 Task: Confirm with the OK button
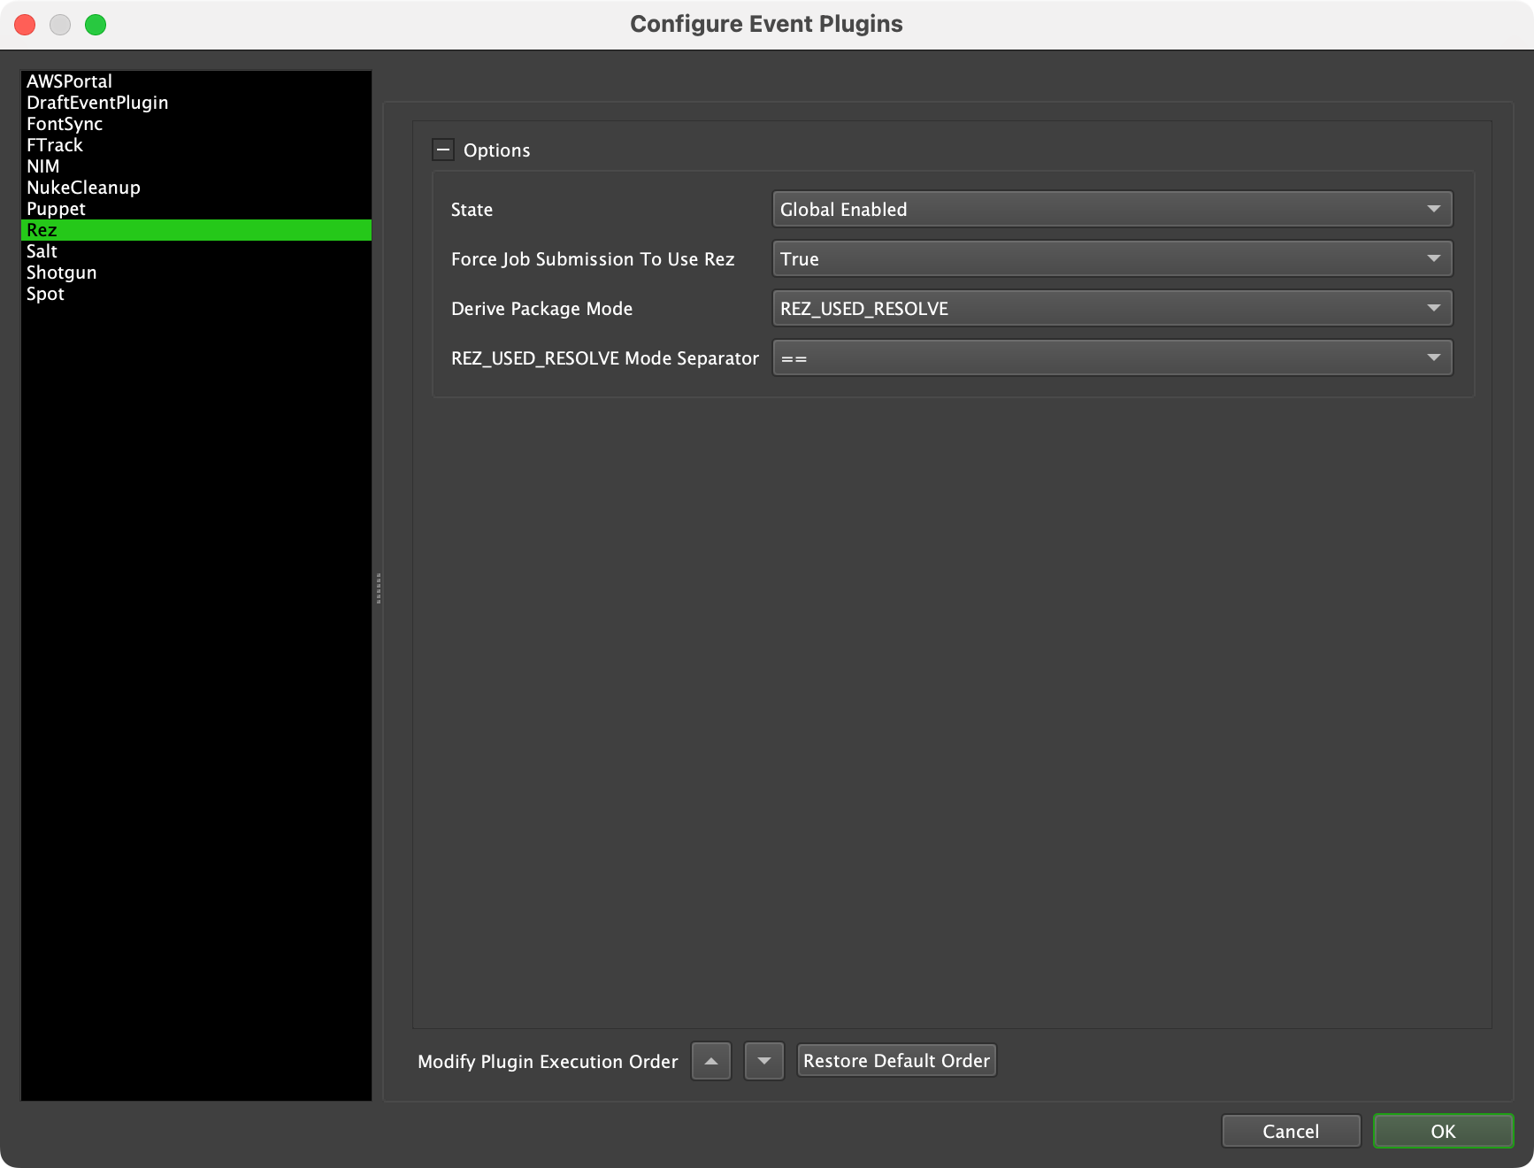[1442, 1131]
